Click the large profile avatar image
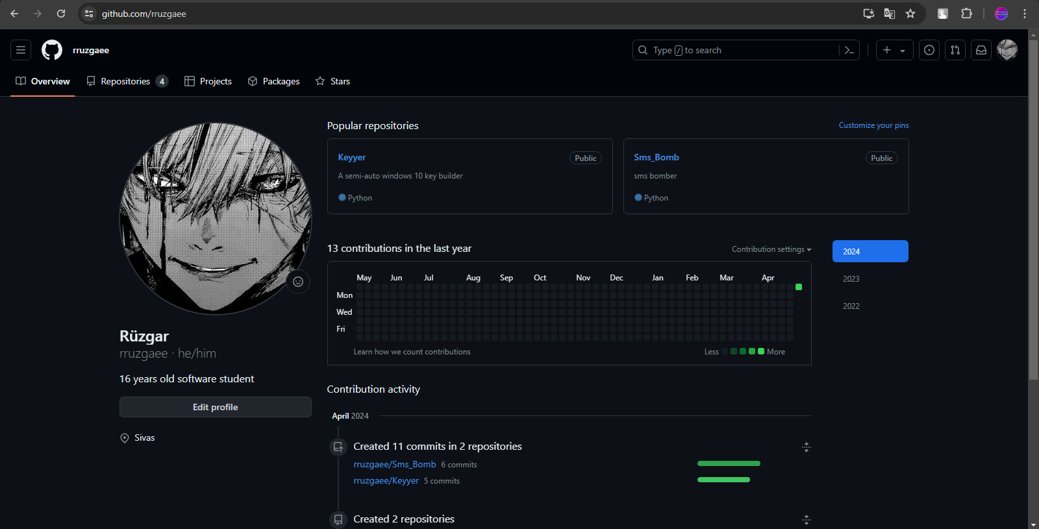The image size is (1039, 529). click(x=216, y=219)
